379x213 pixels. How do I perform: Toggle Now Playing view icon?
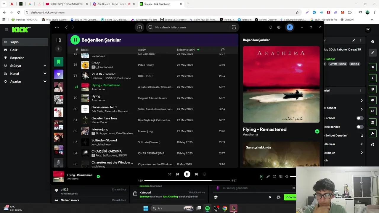(262, 177)
